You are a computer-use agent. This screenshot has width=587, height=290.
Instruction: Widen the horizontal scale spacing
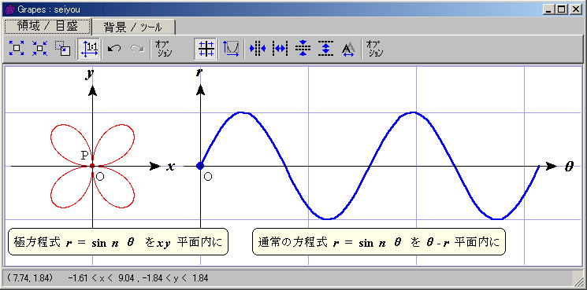tap(280, 49)
